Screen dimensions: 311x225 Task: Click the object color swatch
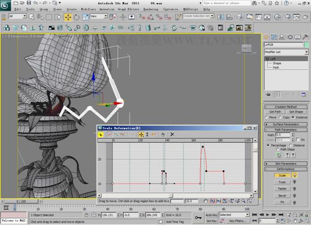(306, 45)
